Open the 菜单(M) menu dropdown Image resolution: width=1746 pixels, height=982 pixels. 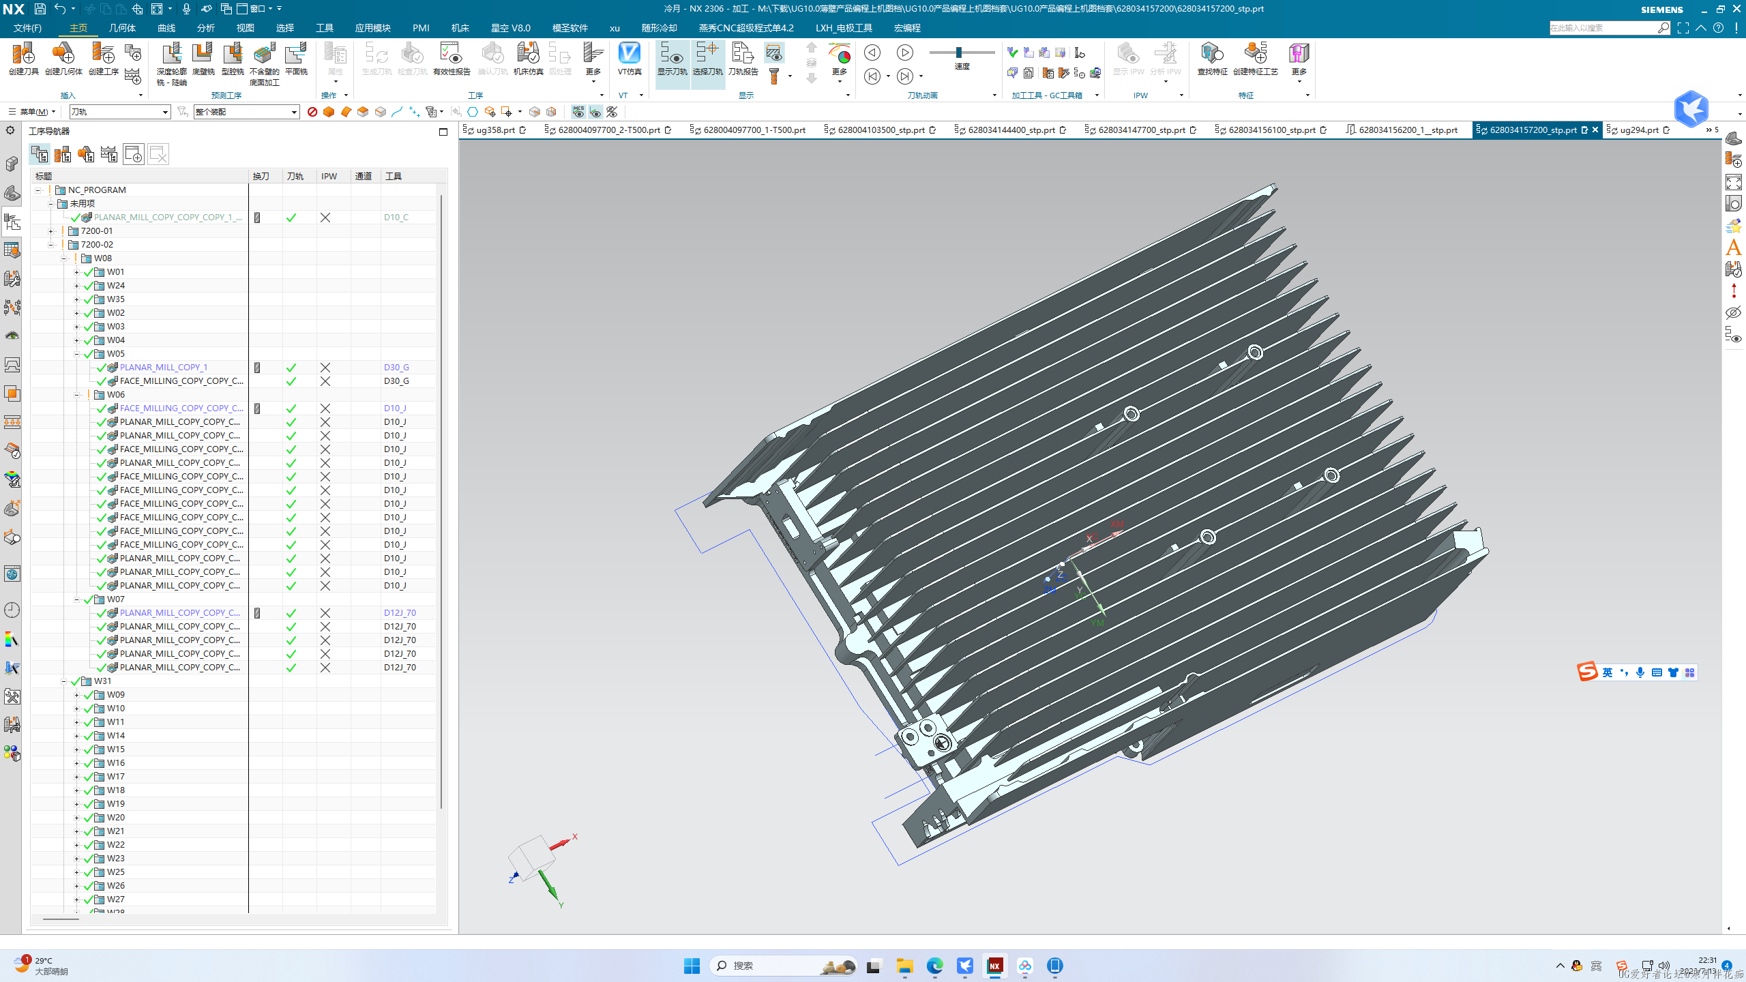[x=32, y=112]
